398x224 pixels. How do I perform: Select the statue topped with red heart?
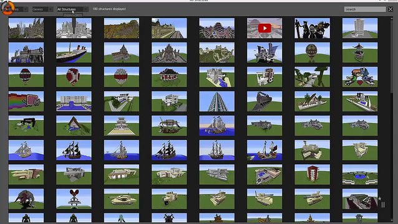[74, 199]
